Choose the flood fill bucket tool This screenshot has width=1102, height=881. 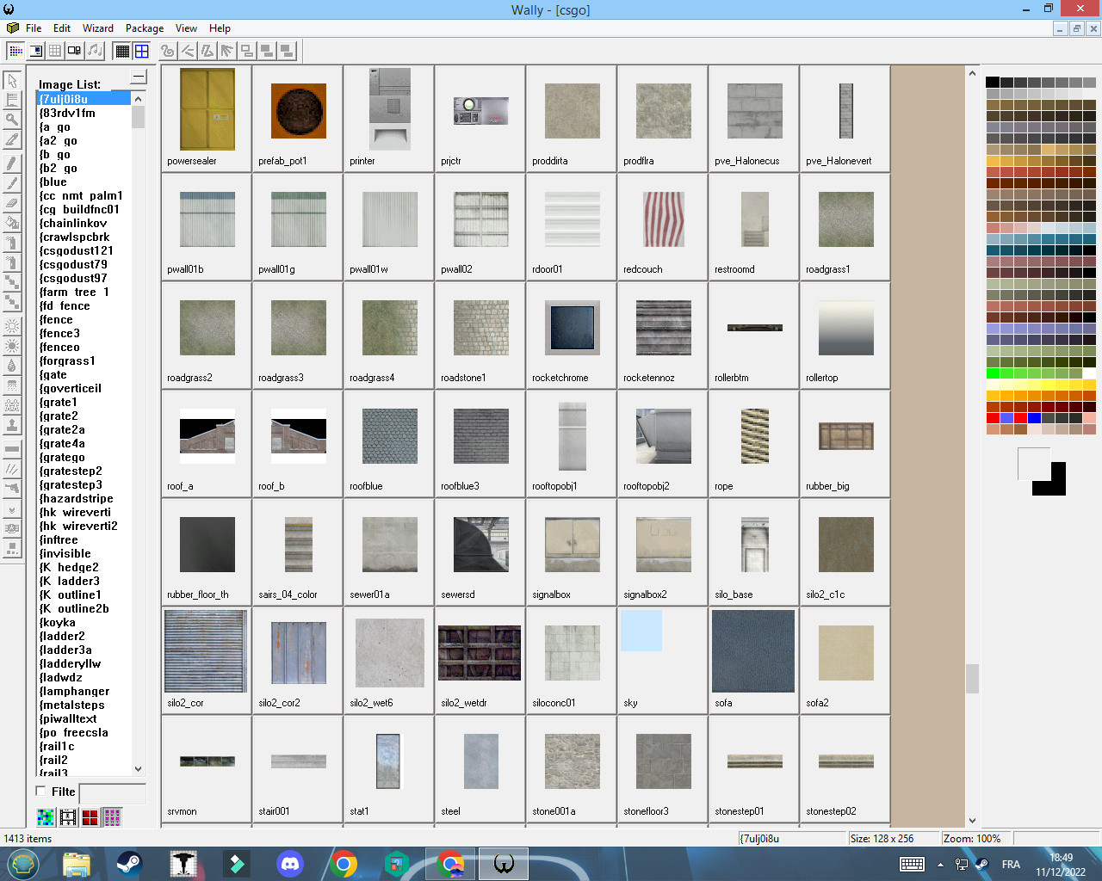(12, 223)
